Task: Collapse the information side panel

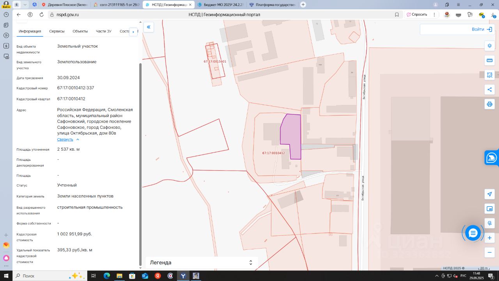Action: click(149, 27)
